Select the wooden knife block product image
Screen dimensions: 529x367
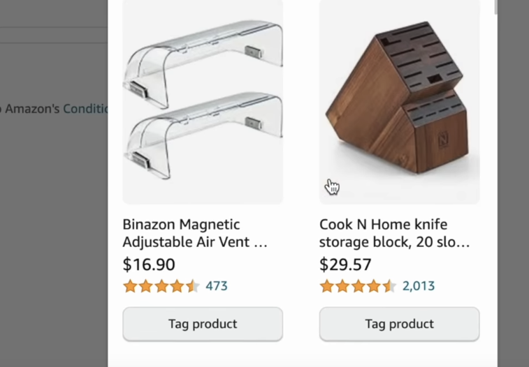tap(399, 101)
